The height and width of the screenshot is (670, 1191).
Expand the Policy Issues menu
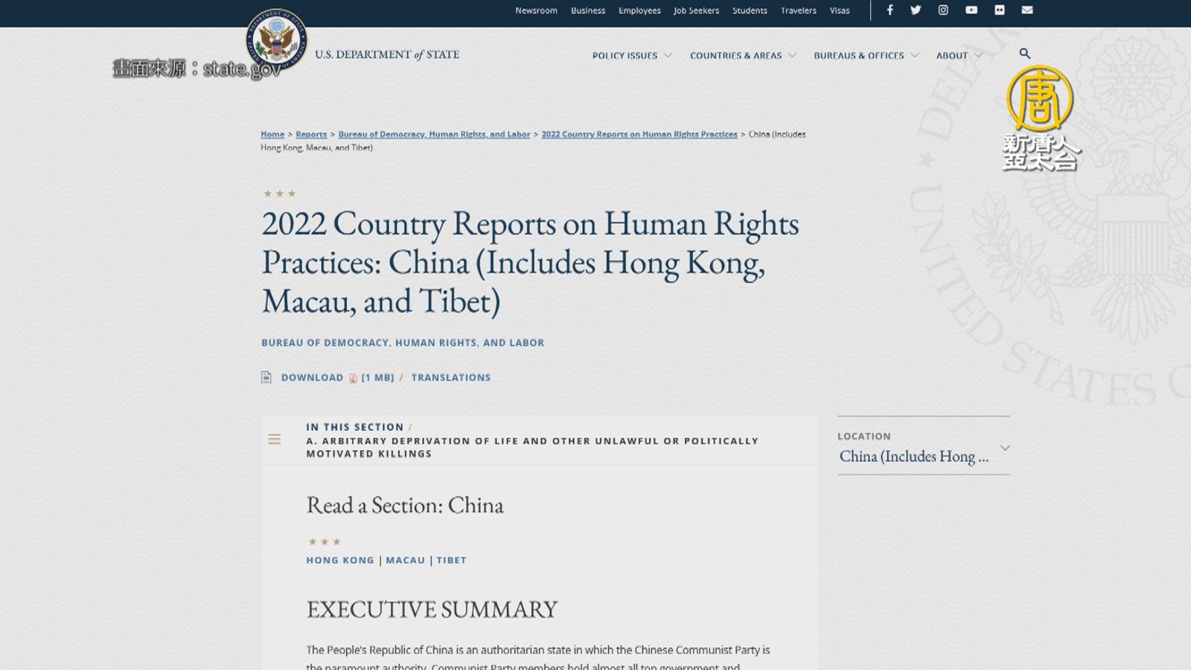point(631,56)
